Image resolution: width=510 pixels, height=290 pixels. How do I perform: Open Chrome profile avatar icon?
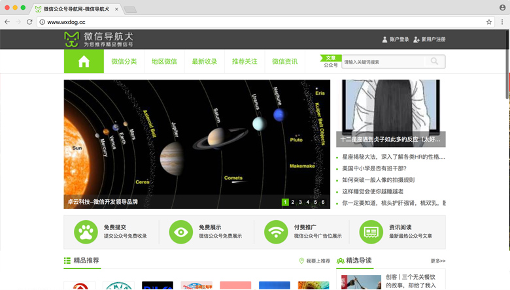click(503, 7)
